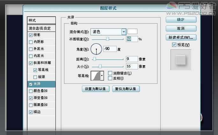Click the 大小 size slider handle

click(100, 66)
